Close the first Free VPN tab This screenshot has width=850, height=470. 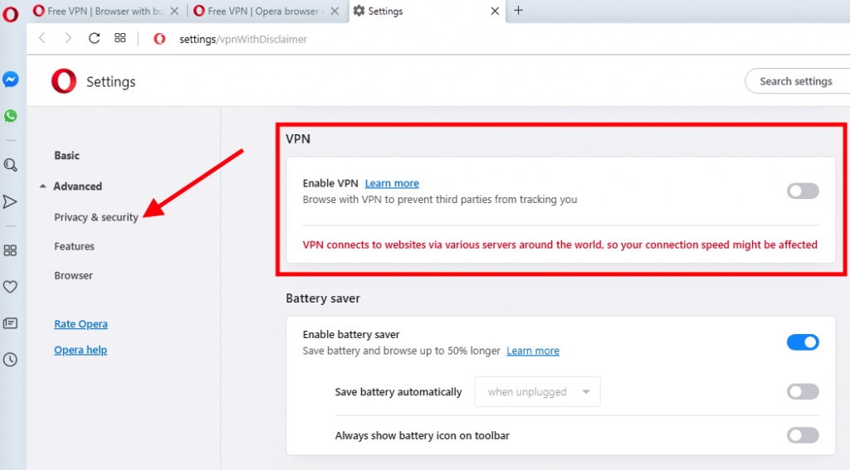click(174, 11)
